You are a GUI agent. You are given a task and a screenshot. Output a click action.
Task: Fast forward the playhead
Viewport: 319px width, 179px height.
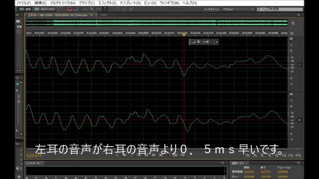[154, 155]
